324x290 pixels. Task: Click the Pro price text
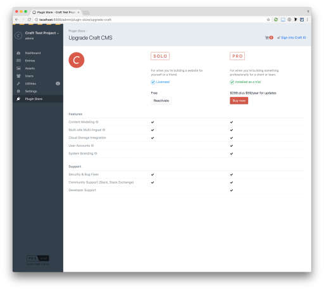click(253, 93)
